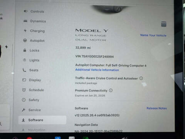Viewport: 185px width, 139px height.
Task: Tap the Software section heading
Action: click(x=81, y=108)
